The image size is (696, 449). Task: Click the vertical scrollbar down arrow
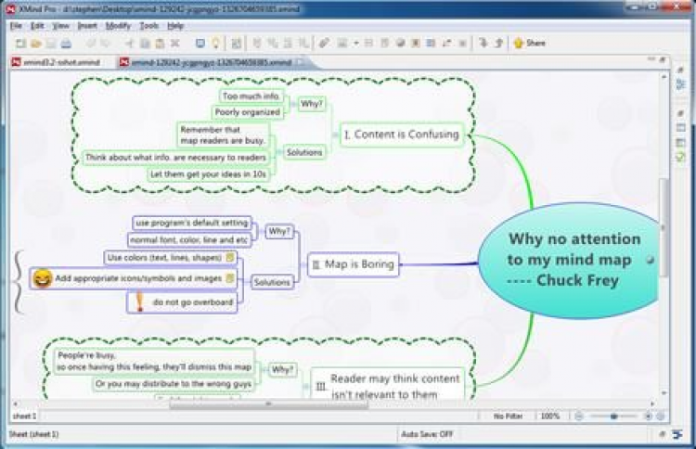click(664, 392)
